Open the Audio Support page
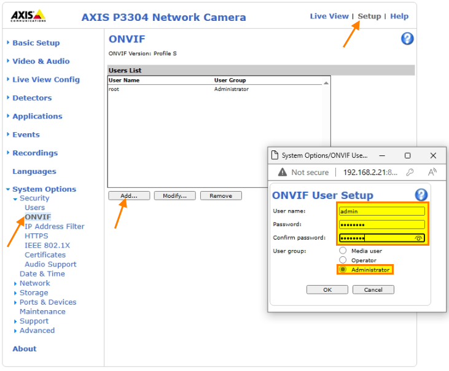 coord(50,264)
